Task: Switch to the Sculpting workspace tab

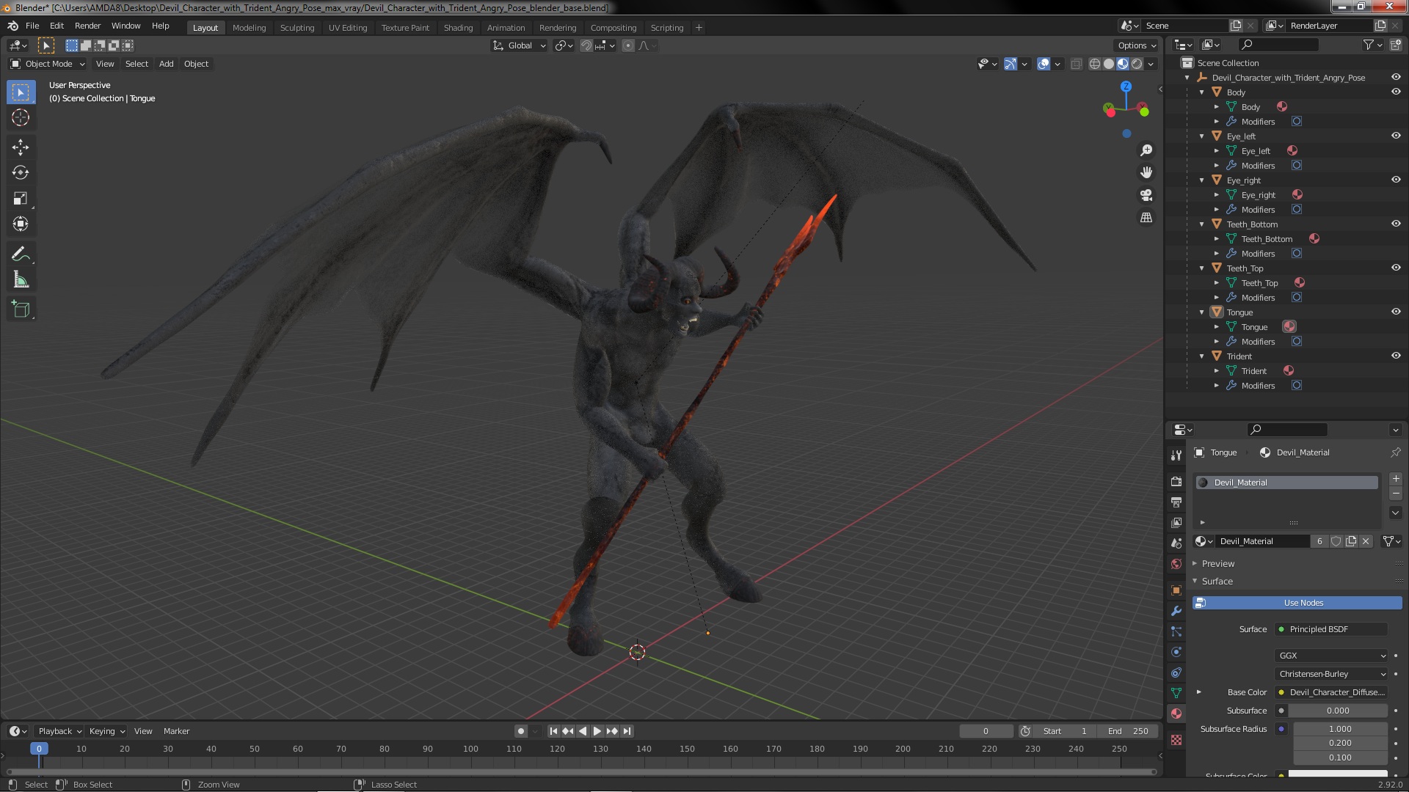Action: [297, 28]
